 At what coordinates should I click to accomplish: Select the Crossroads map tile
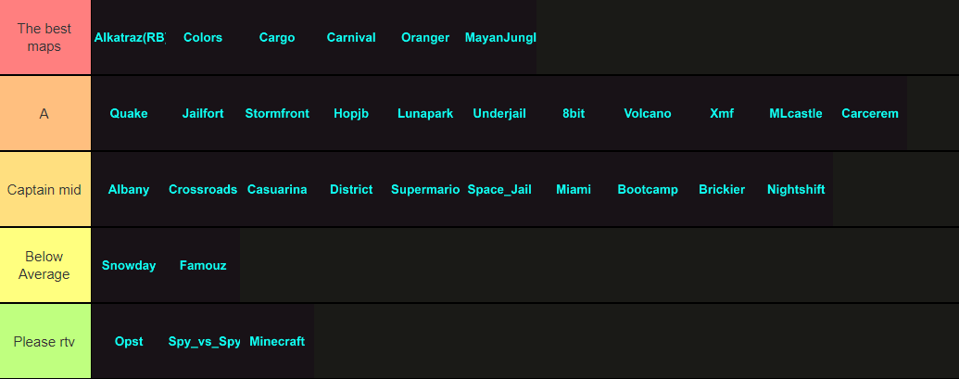pyautogui.click(x=203, y=190)
